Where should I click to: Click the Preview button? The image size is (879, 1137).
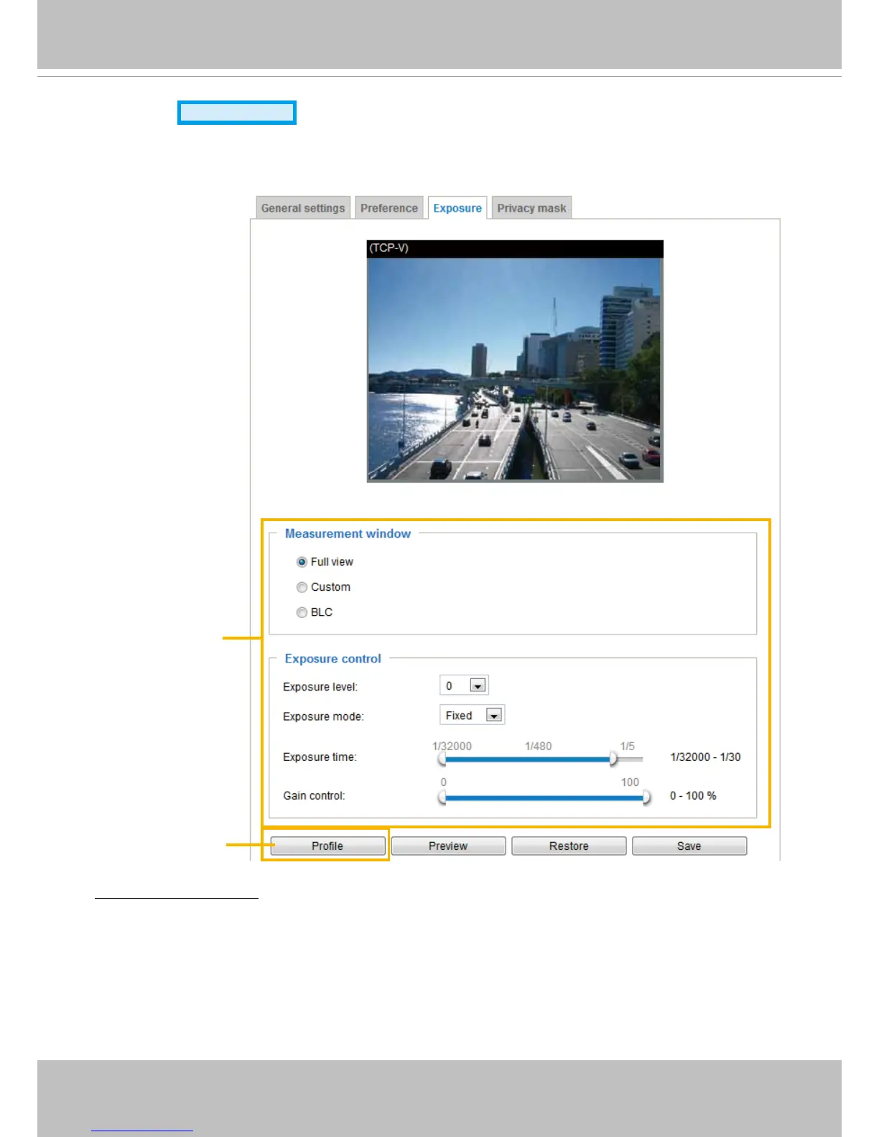448,846
